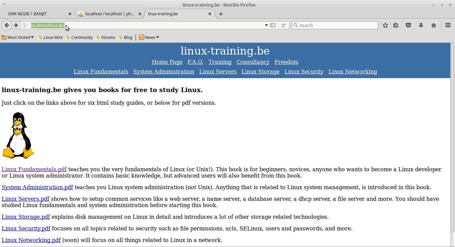Download Linux Fundamentals.pdf

click(x=34, y=169)
